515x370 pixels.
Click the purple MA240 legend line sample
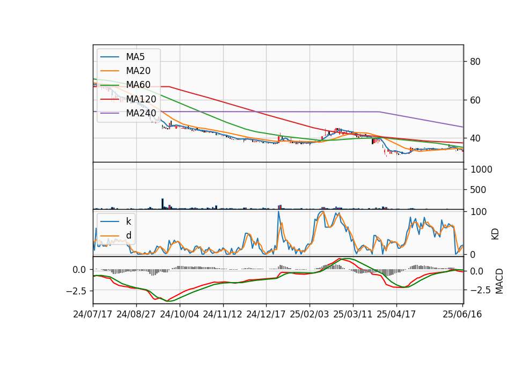pyautogui.click(x=109, y=113)
